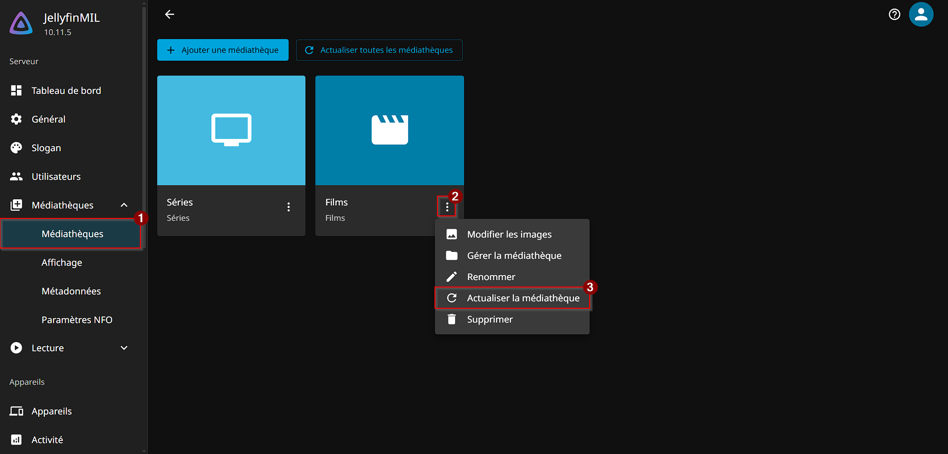Open the Séries library thumbnail

231,130
